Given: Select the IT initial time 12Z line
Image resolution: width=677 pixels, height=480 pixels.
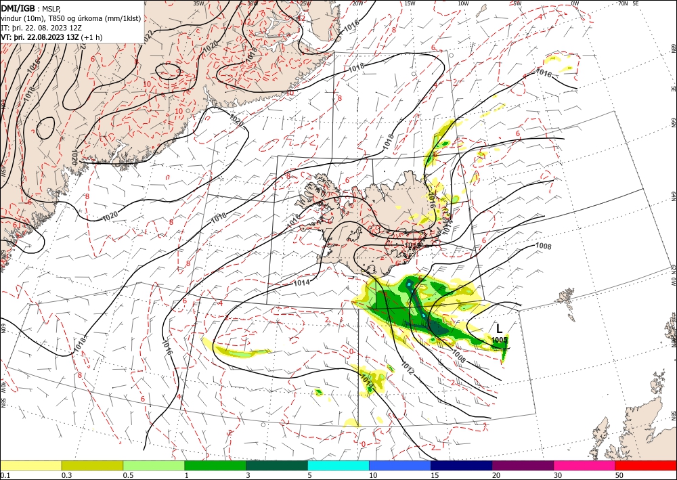Looking at the screenshot, I should pyautogui.click(x=41, y=28).
